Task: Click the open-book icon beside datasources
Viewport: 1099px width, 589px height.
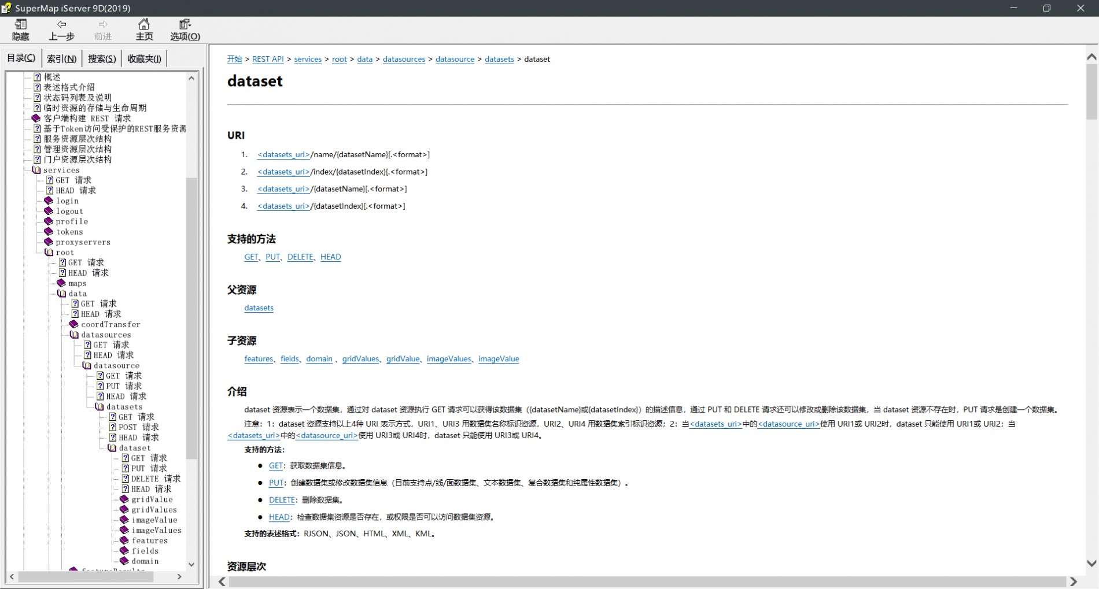Action: [75, 335]
